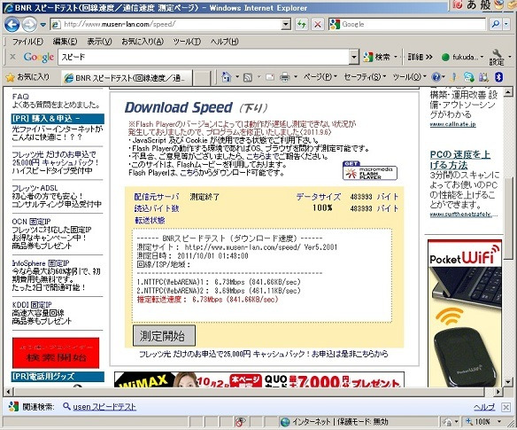Open the 編集(E) menu

point(65,42)
